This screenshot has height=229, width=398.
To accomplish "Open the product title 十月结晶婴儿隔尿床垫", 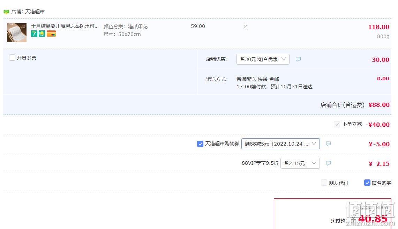I will click(65, 26).
